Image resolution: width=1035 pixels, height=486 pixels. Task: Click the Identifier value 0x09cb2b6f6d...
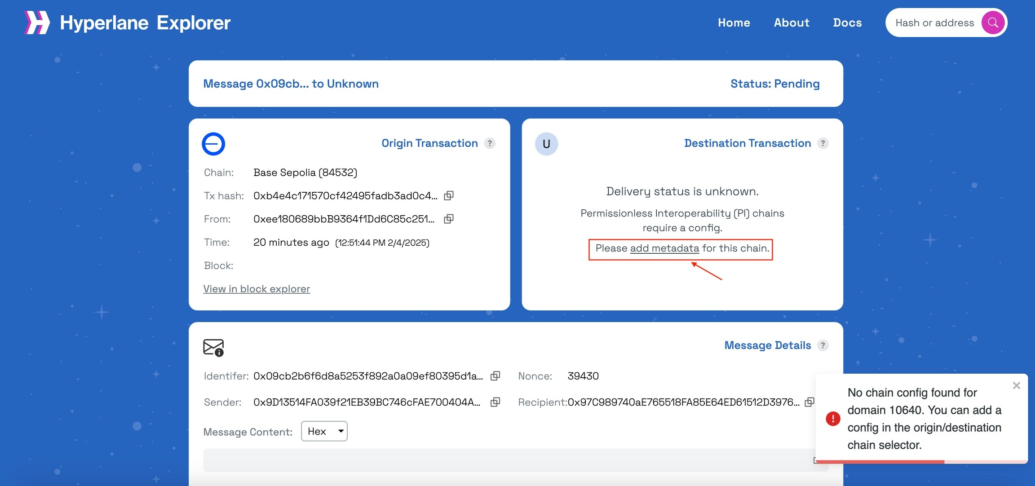pos(368,376)
